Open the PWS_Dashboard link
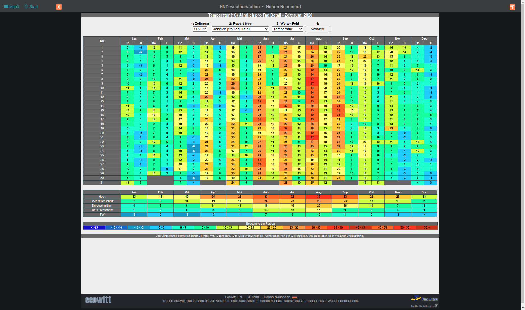525x310 pixels. pyautogui.click(x=219, y=236)
